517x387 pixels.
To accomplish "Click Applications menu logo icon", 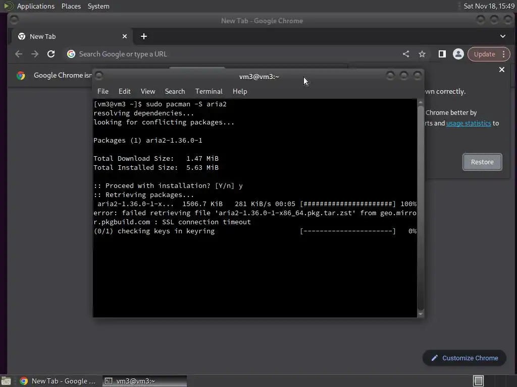I will 9,6.
